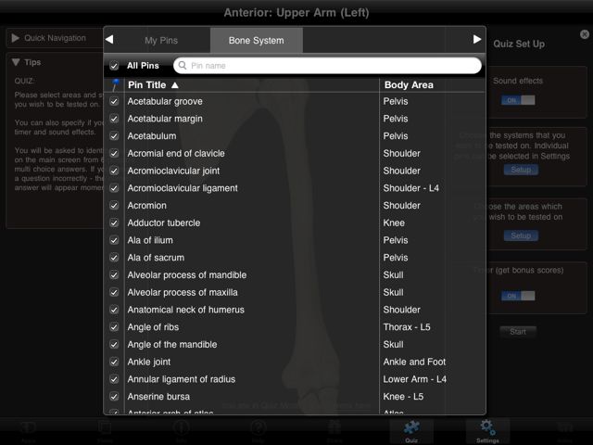
Task: Select the Bone System tab
Action: 256,41
